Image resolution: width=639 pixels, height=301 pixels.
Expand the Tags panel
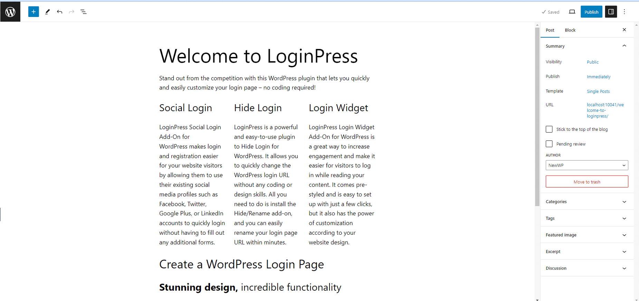[x=587, y=218]
